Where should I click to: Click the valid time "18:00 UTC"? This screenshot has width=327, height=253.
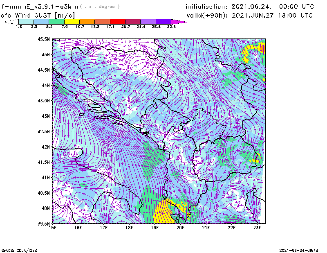(x=295, y=15)
